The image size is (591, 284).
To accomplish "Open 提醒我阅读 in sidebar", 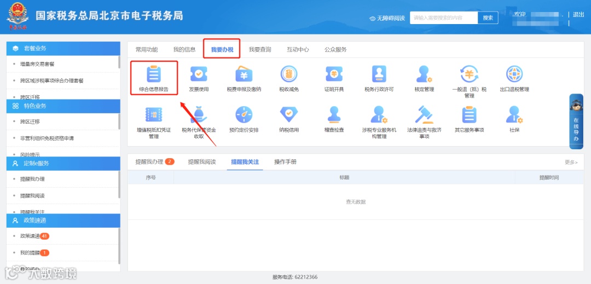I will pos(32,196).
